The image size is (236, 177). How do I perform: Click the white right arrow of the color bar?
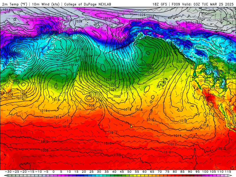click(x=230, y=176)
